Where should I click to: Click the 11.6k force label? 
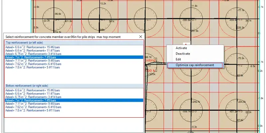click(x=195, y=6)
